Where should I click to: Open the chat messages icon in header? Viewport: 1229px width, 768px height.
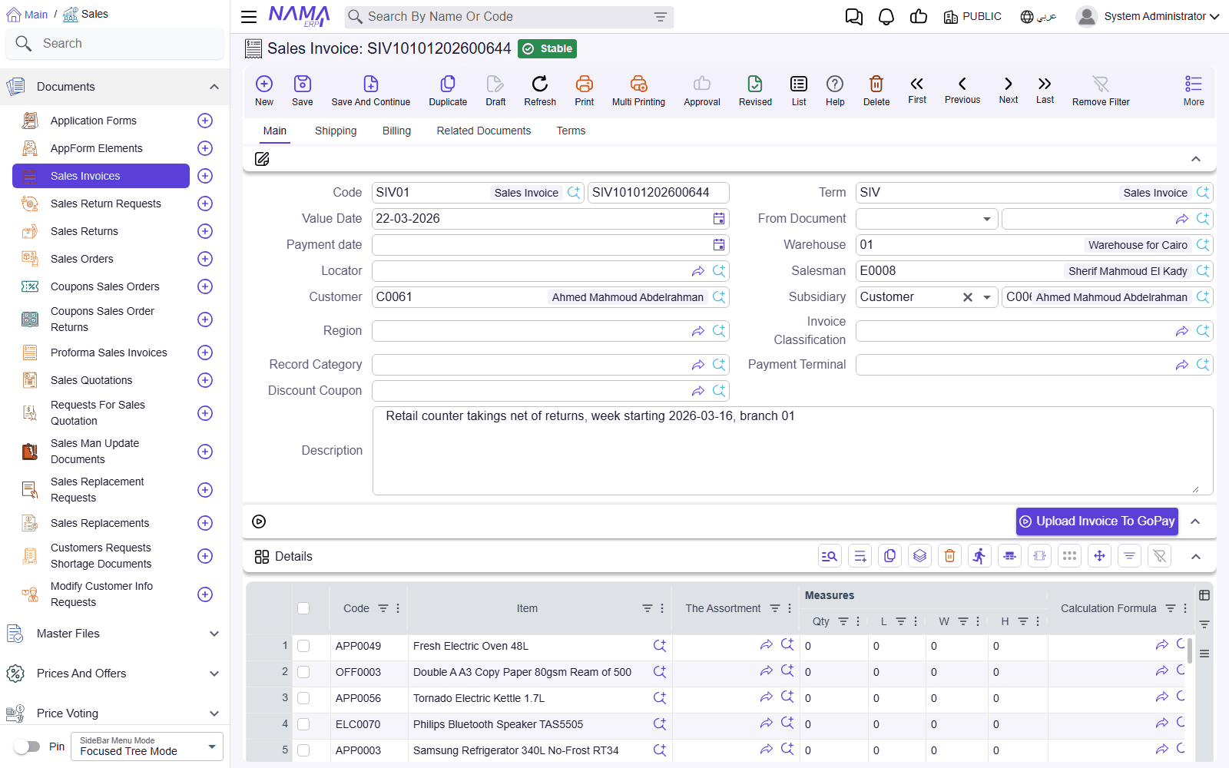pyautogui.click(x=854, y=17)
